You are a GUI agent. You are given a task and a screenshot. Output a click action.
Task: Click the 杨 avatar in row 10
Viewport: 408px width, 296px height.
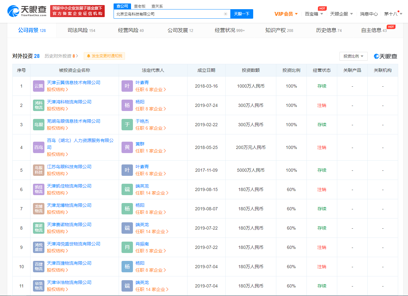[127, 267]
